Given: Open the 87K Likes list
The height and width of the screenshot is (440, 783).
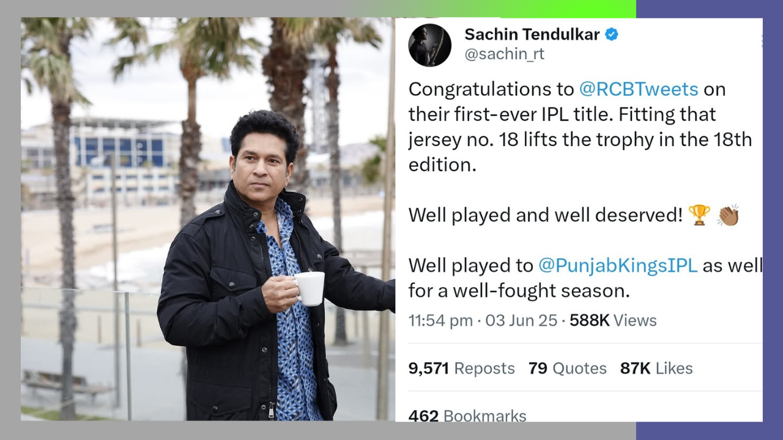Looking at the screenshot, I should [656, 369].
